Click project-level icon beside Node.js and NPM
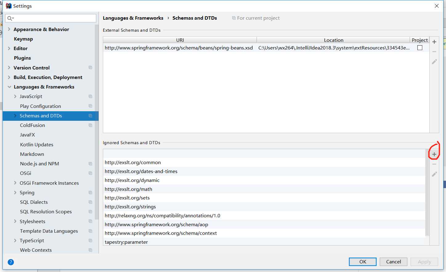This screenshot has width=446, height=272. [90, 164]
